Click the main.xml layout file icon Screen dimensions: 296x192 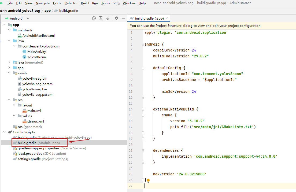pos(24,111)
